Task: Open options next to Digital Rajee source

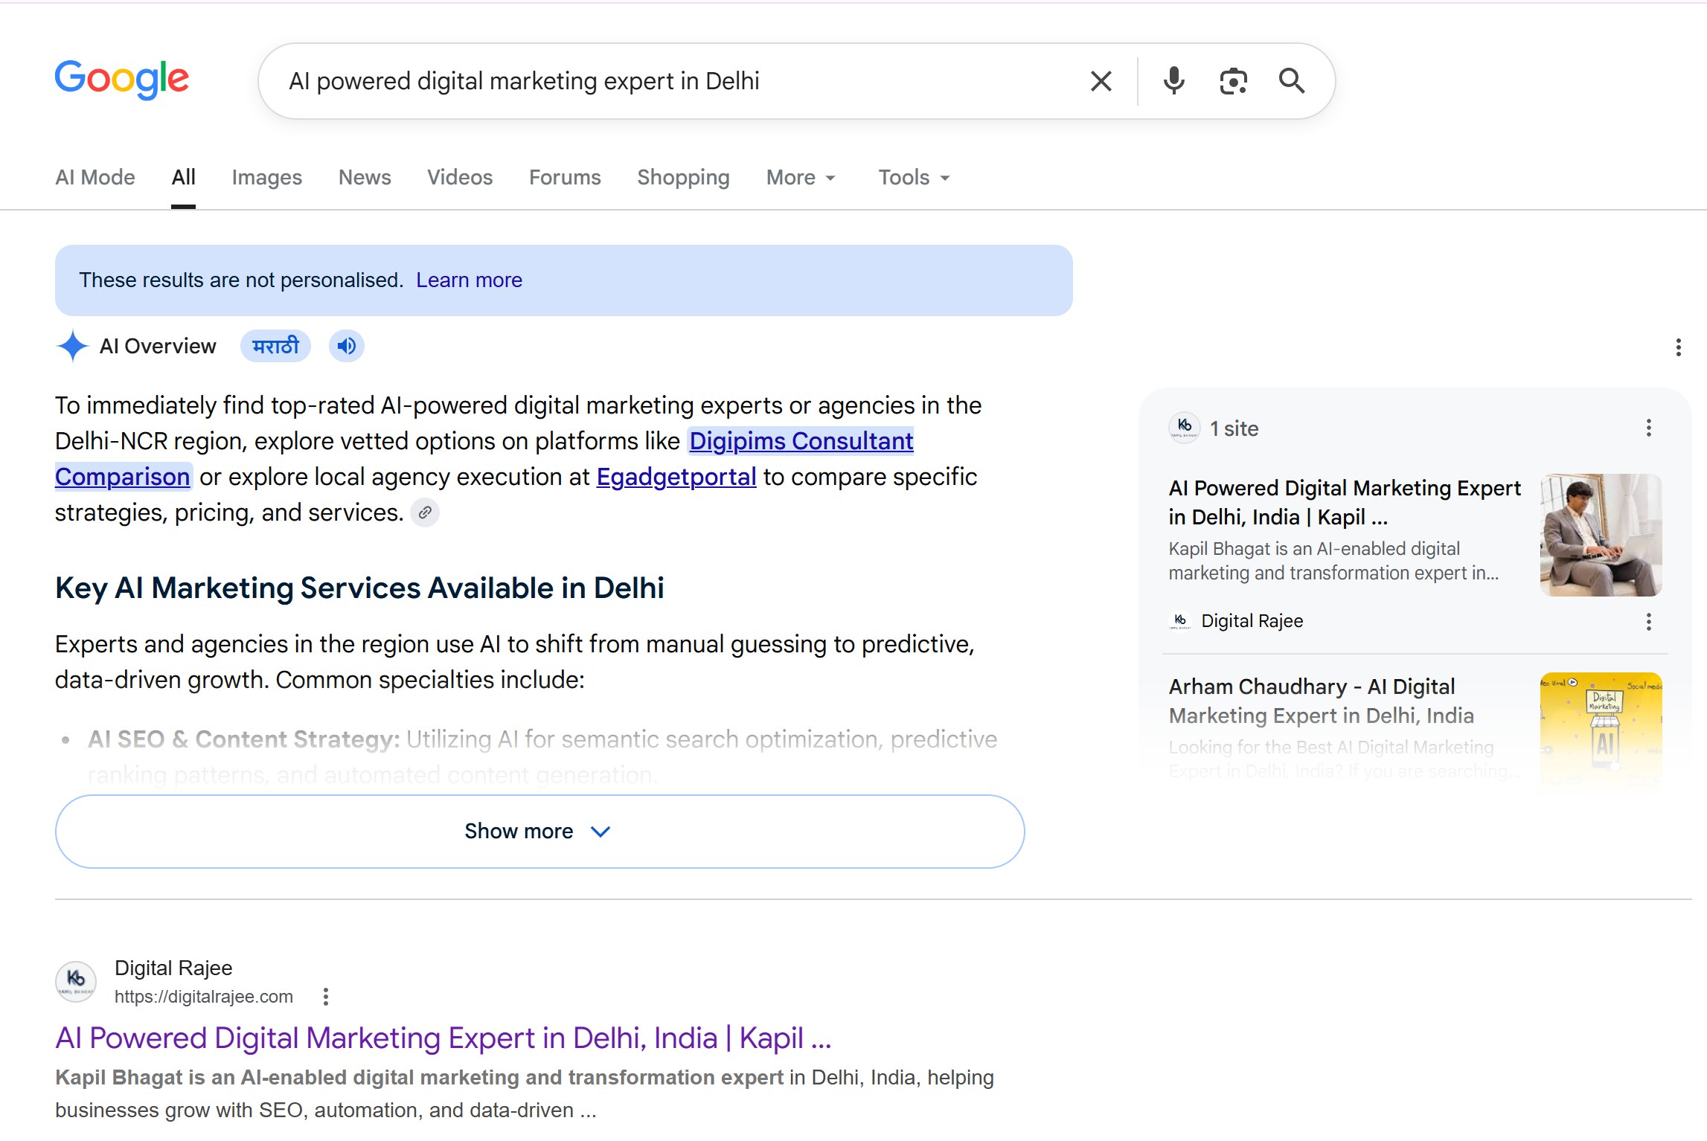Action: coord(1648,622)
